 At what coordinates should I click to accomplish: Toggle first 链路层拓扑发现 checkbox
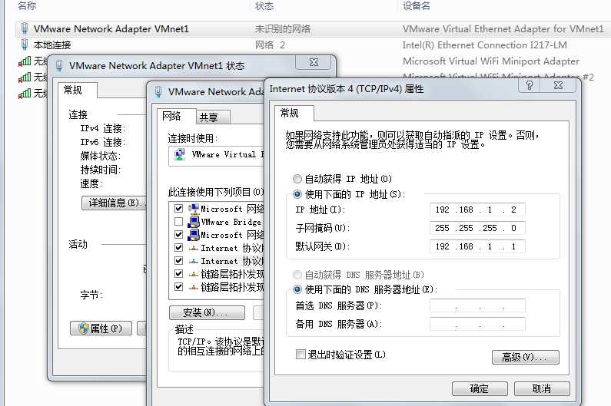[x=178, y=274]
